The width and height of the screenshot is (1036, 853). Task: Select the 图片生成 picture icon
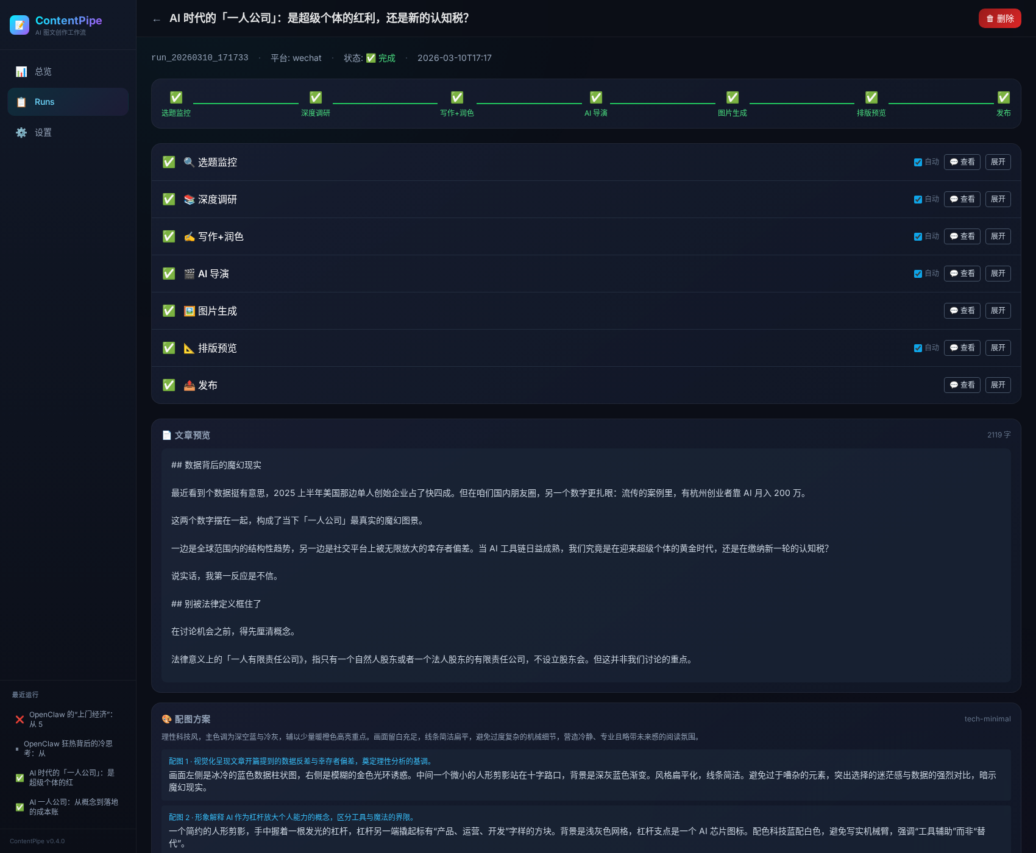tap(189, 311)
